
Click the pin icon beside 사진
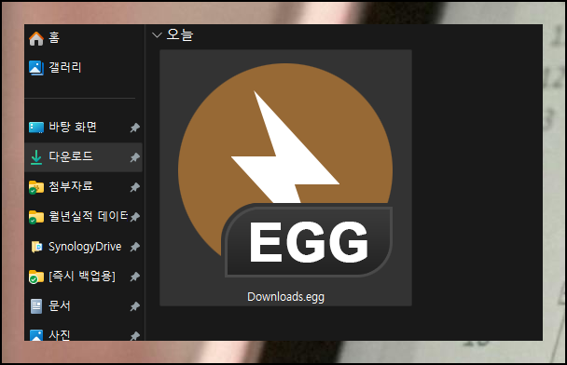pos(135,336)
